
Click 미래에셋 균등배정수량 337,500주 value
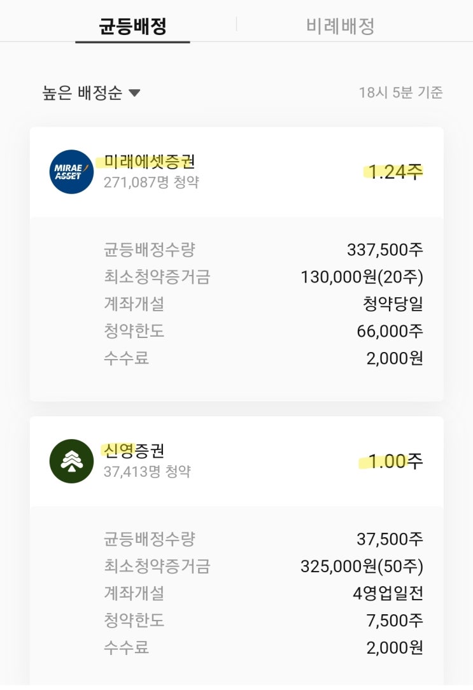[385, 250]
